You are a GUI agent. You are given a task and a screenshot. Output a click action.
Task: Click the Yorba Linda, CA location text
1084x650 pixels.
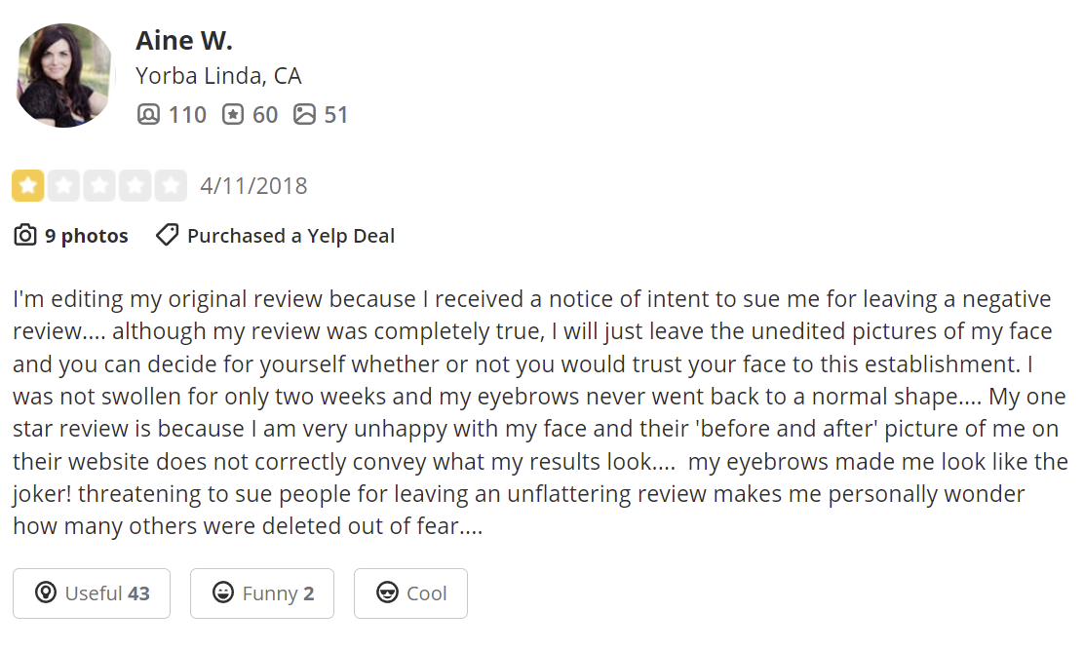pos(218,76)
